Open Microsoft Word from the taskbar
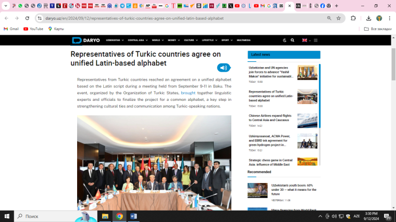This screenshot has width=396, height=222. (133, 216)
